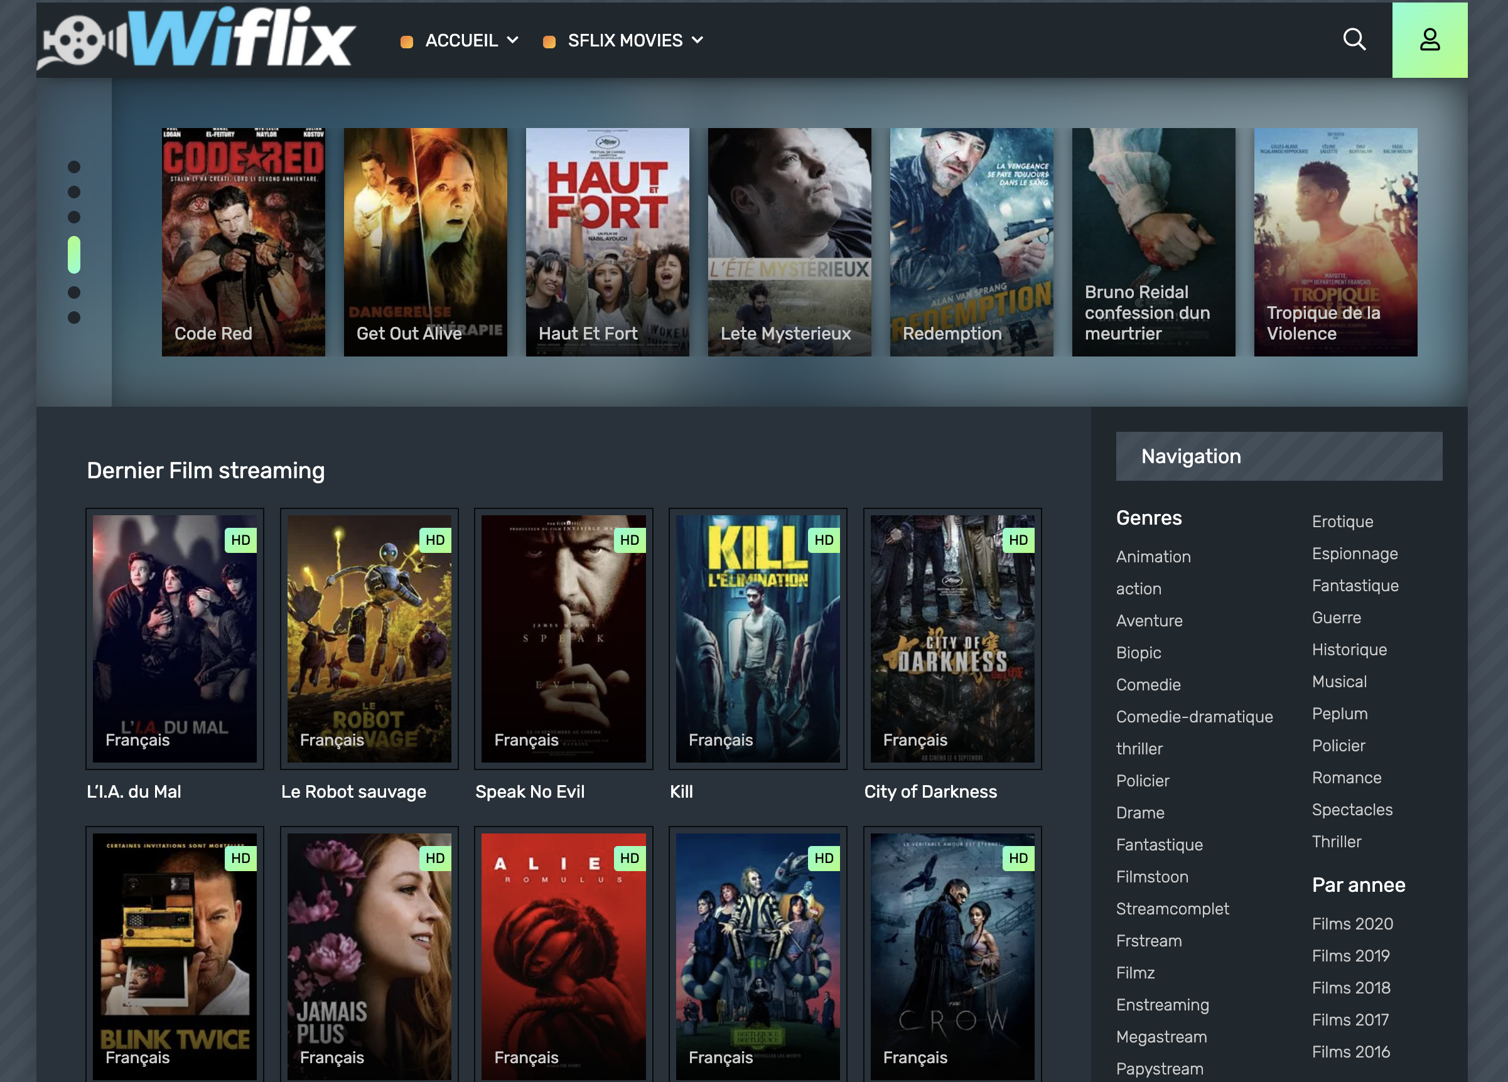Open the ACCUEIL menu item
The height and width of the screenshot is (1082, 1508).
pos(461,41)
